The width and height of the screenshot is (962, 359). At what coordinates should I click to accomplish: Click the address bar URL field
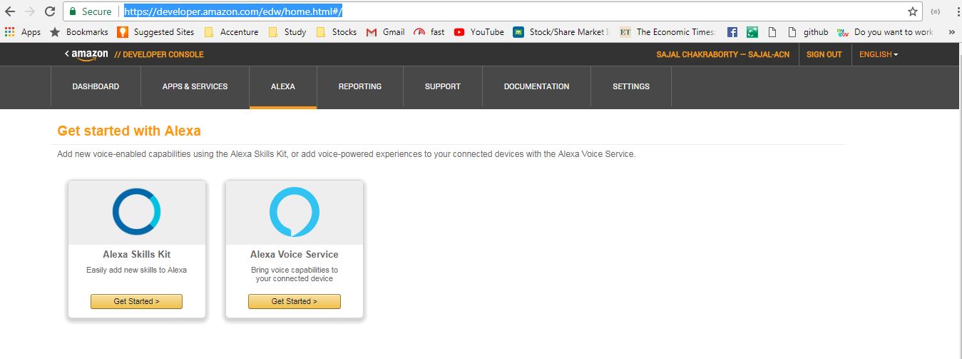[499, 11]
